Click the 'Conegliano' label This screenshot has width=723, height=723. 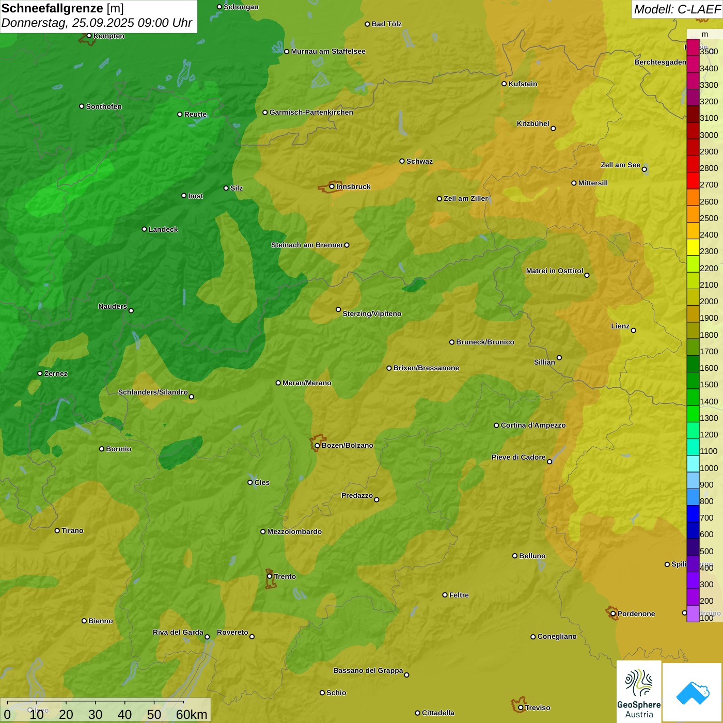point(557,636)
